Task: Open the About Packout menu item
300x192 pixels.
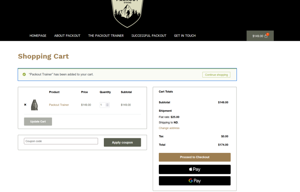Action: pyautogui.click(x=67, y=36)
